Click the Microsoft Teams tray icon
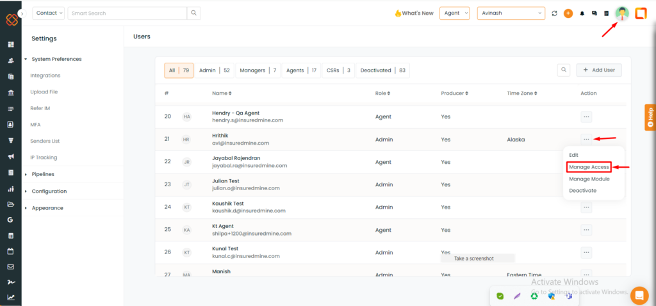Viewport: 656px width, 306px height. tap(569, 296)
